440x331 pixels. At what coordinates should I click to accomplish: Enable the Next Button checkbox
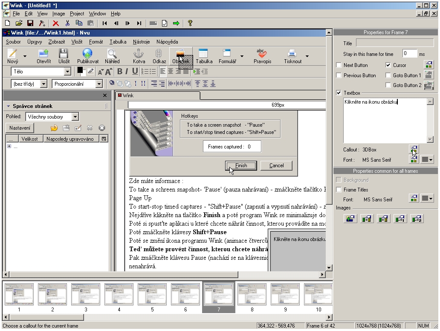pyautogui.click(x=339, y=65)
